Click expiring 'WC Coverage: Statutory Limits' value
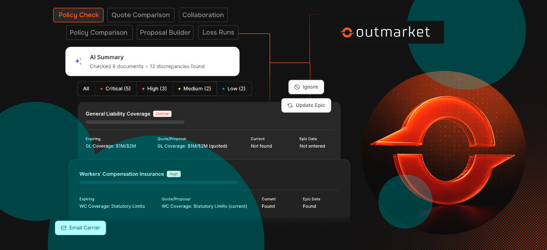Viewport: 547px width, 250px height. pyautogui.click(x=112, y=206)
